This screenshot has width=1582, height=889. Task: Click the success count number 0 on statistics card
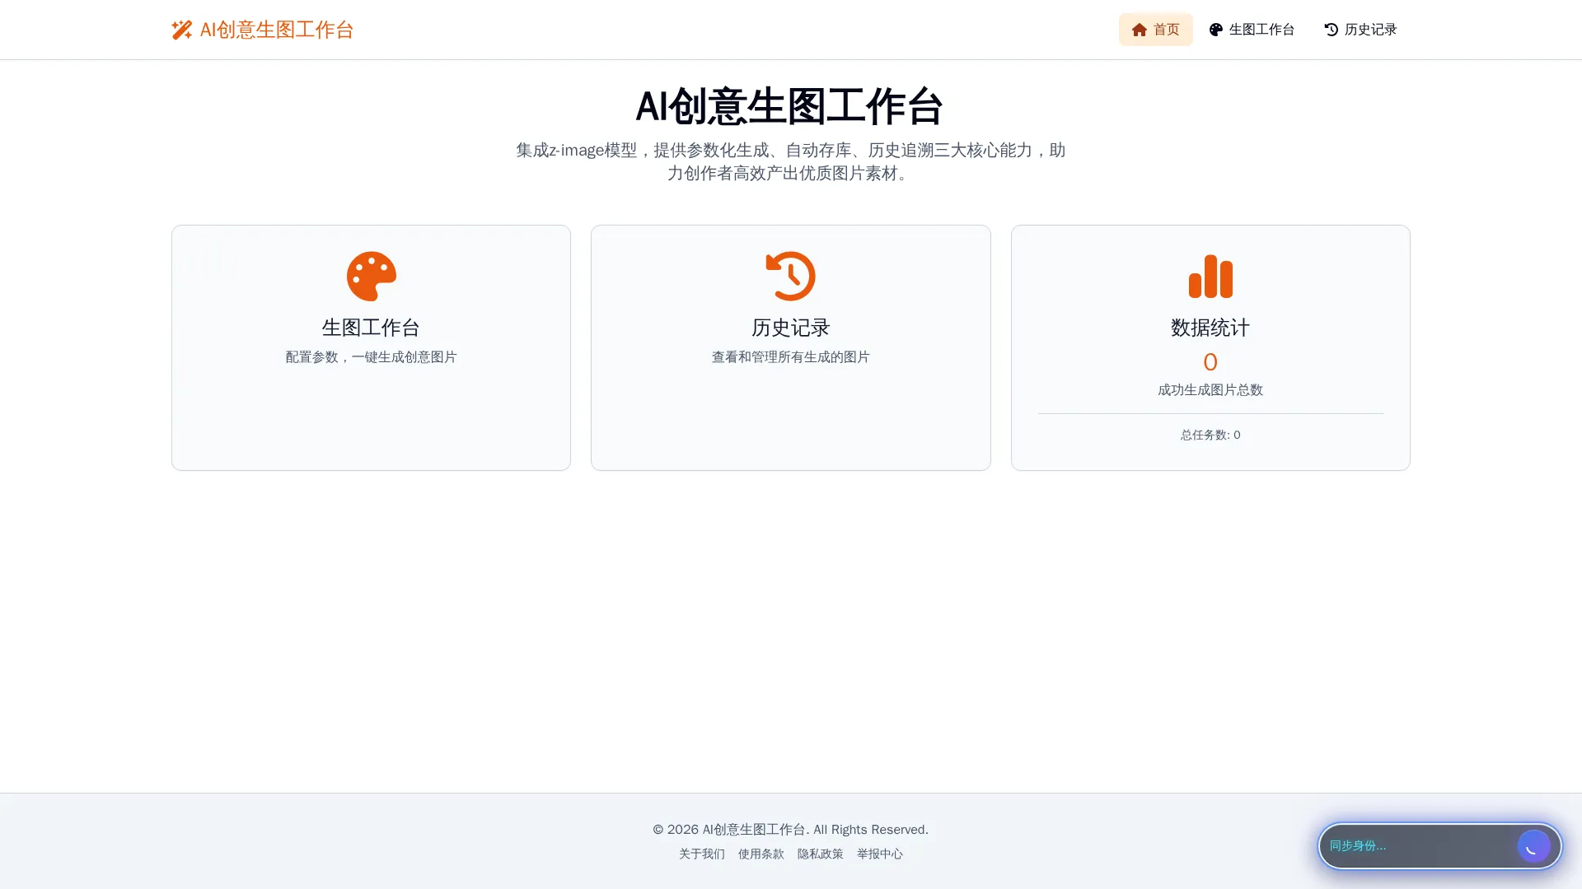tap(1210, 362)
